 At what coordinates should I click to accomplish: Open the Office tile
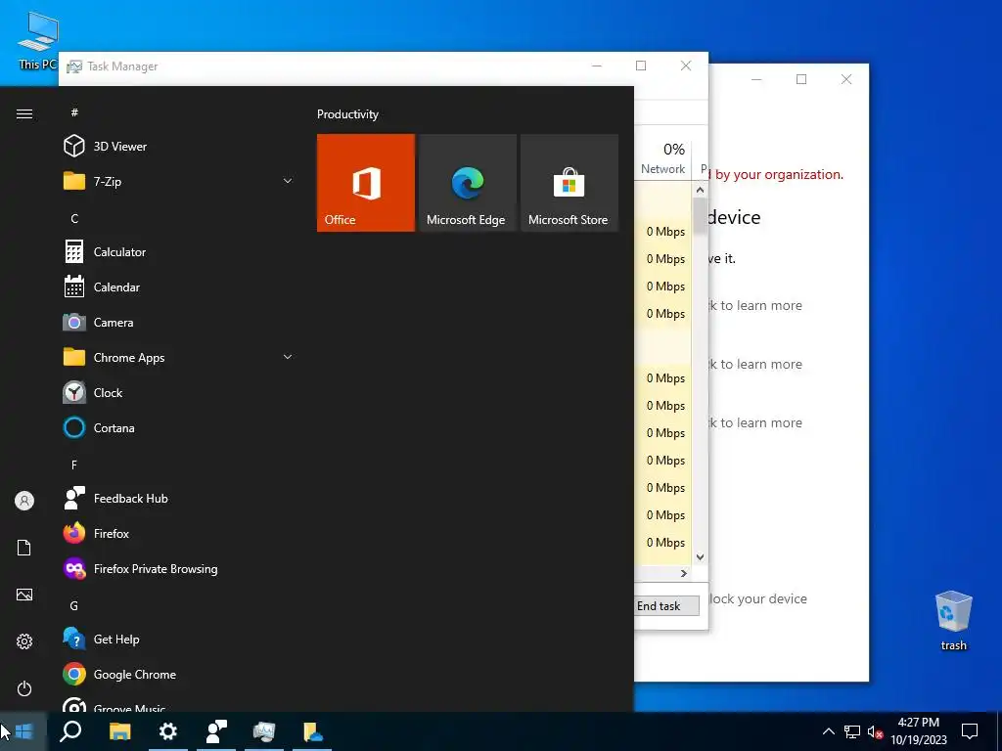(x=366, y=183)
